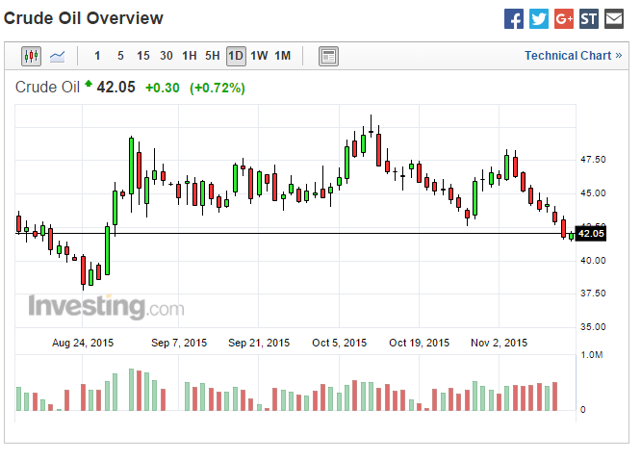The width and height of the screenshot is (641, 460).
Task: Select the 1H timeframe
Action: pyautogui.click(x=190, y=56)
